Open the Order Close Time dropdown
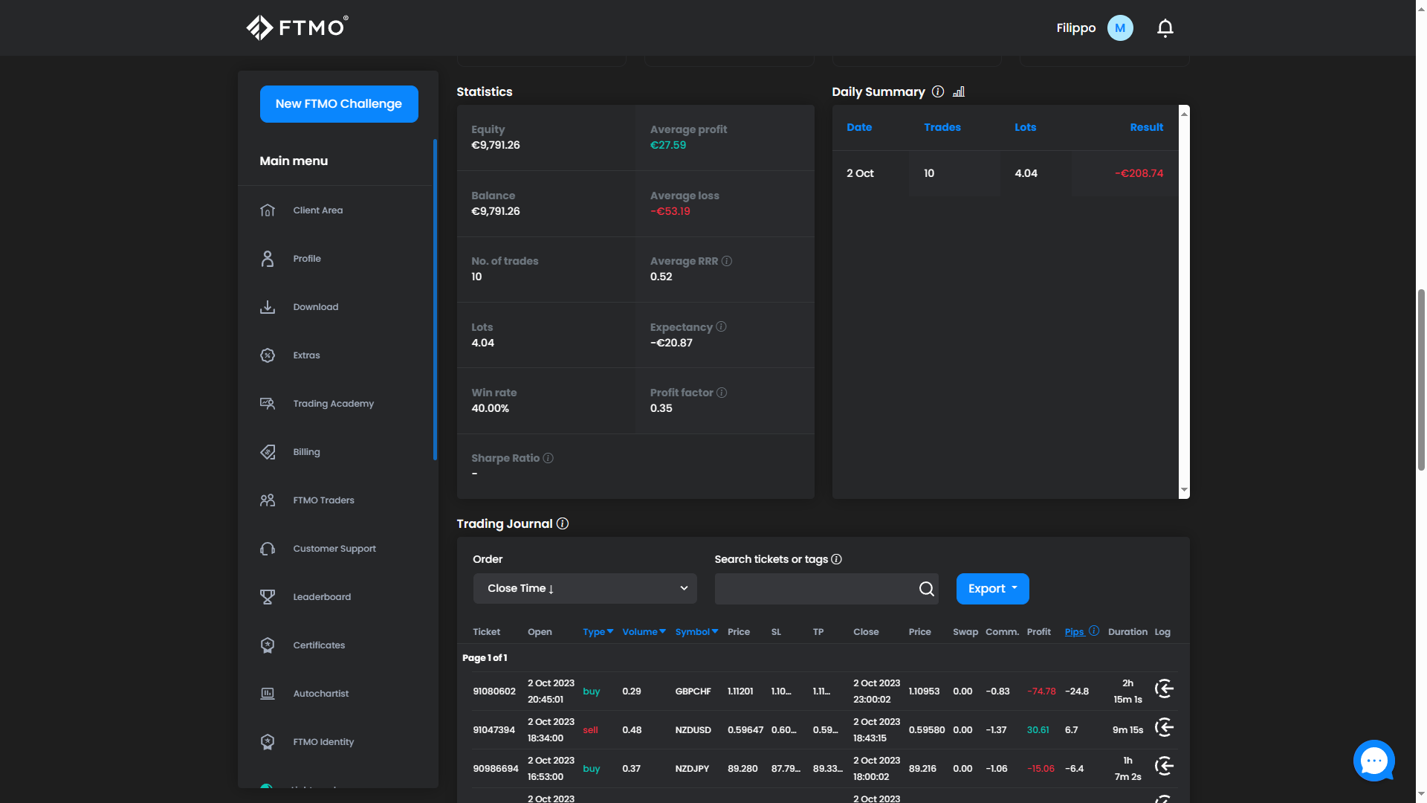 point(585,588)
